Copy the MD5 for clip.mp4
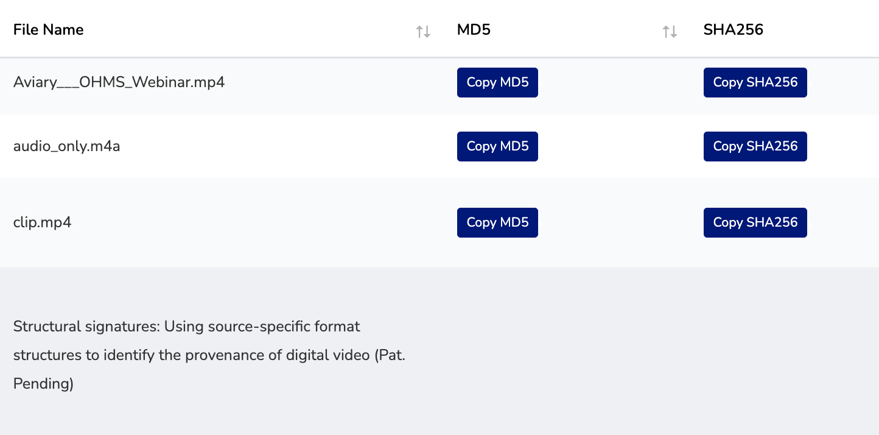The image size is (879, 435). (497, 222)
